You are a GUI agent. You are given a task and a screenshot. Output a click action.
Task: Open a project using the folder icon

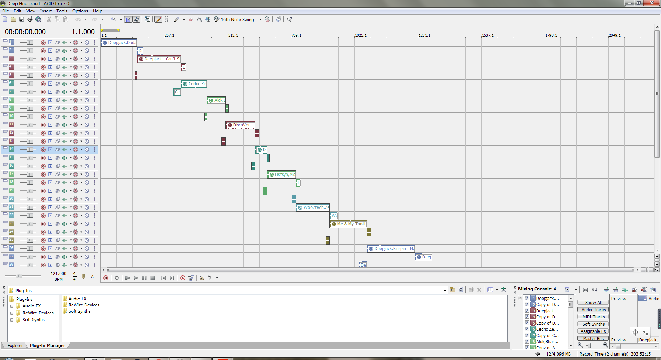click(x=13, y=19)
